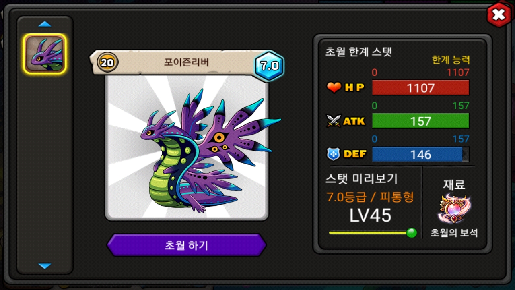Viewport: 515px width, 290px height.
Task: Click the green ATK 157 bar
Action: 420,121
